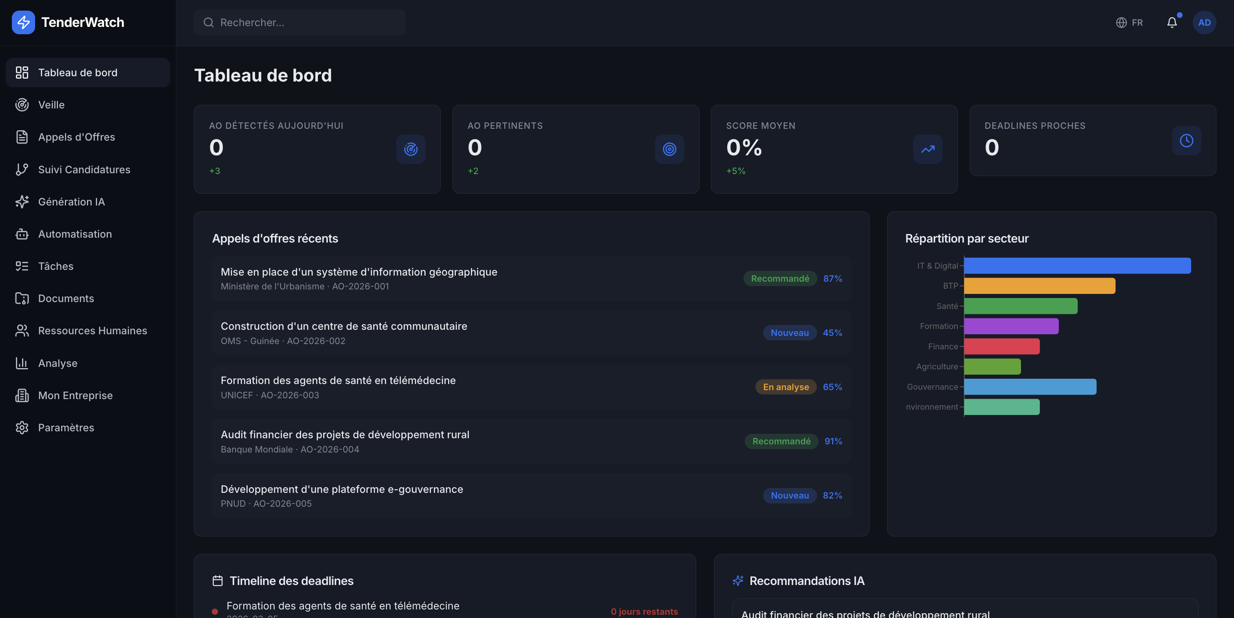Click the blue IT & Digital bar

[1077, 266]
